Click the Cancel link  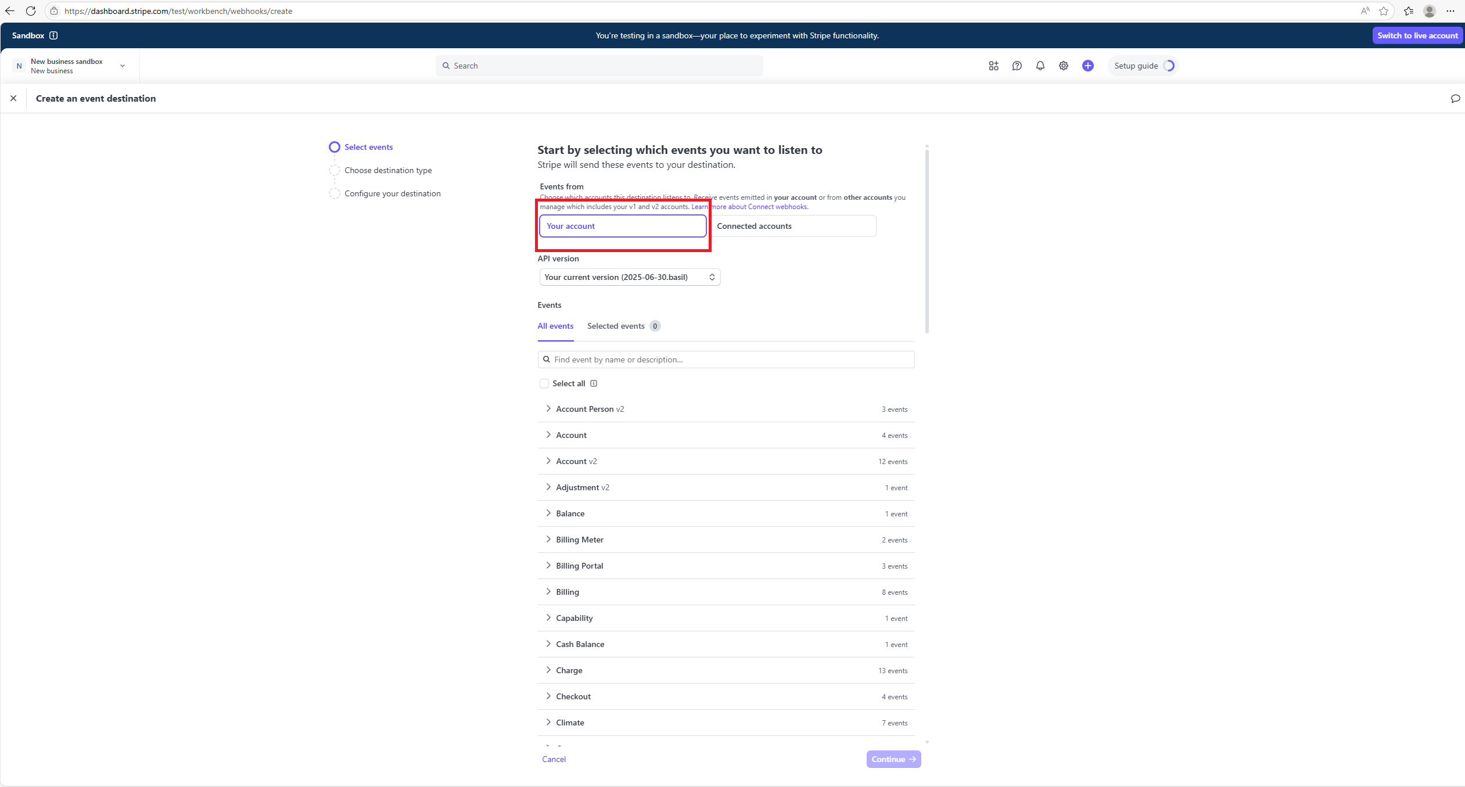tap(554, 759)
